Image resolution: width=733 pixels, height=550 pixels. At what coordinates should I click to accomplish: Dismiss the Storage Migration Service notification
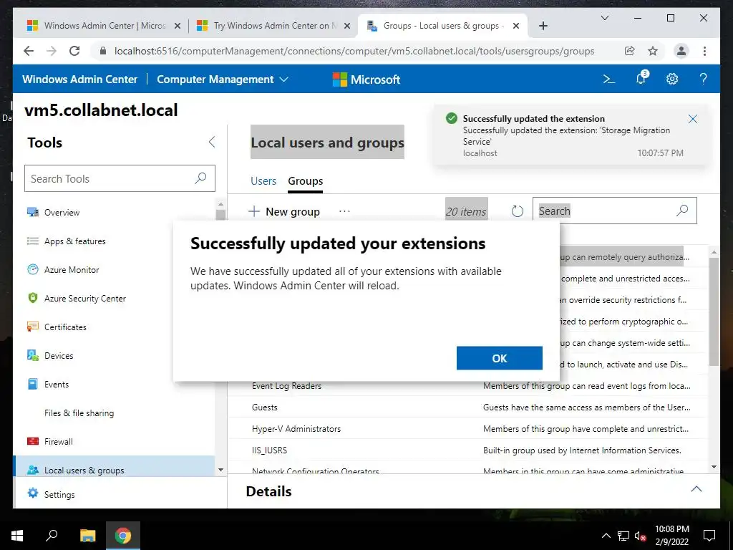pyautogui.click(x=693, y=119)
